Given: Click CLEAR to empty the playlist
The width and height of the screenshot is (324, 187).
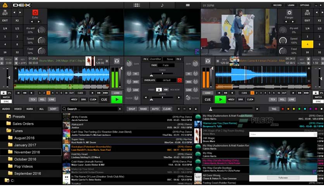Looking at the screenshot, I should point(167,109).
